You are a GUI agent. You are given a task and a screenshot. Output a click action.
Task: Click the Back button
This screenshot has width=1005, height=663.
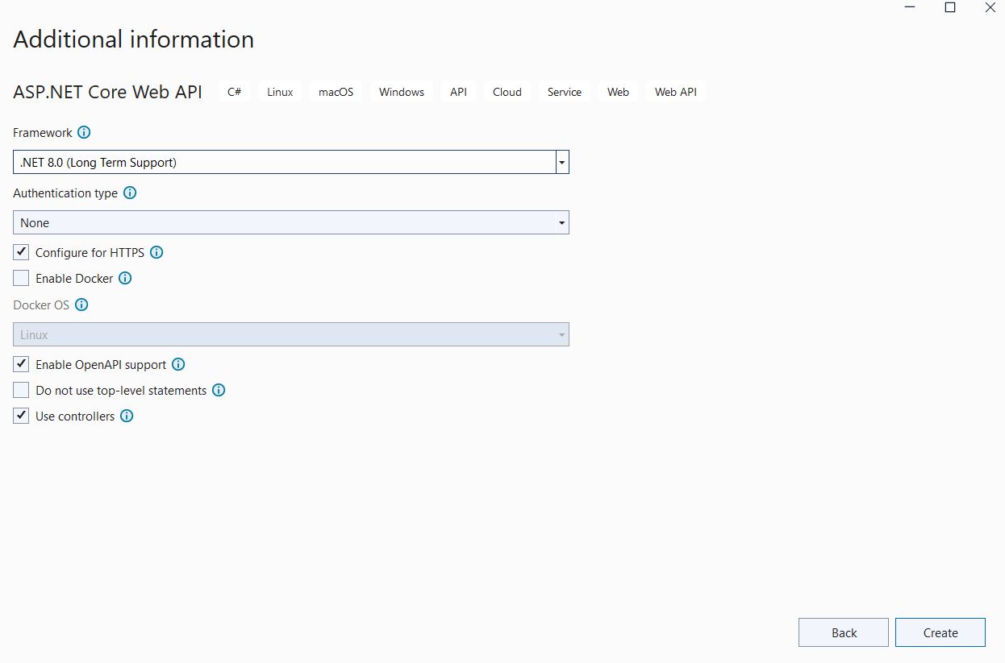[x=843, y=632]
